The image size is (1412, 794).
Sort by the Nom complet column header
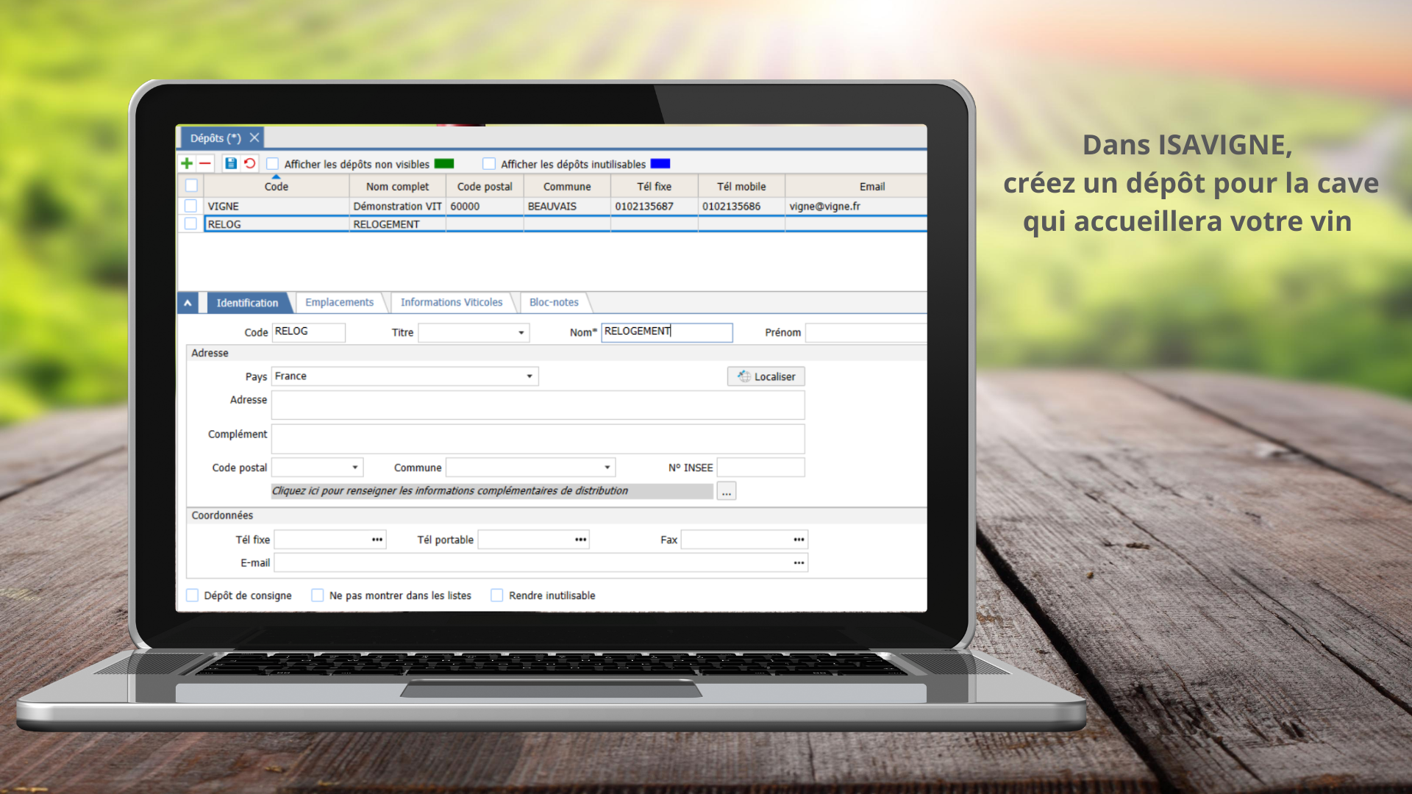click(398, 187)
